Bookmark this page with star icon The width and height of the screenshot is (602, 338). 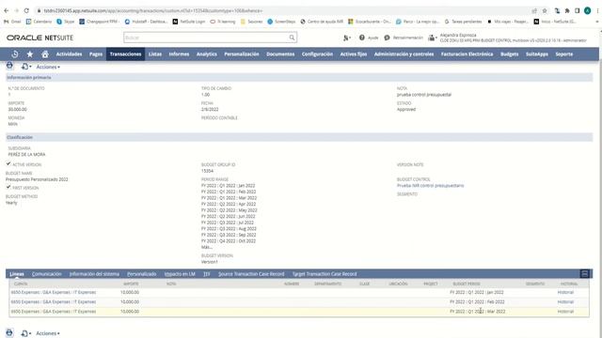(x=545, y=10)
